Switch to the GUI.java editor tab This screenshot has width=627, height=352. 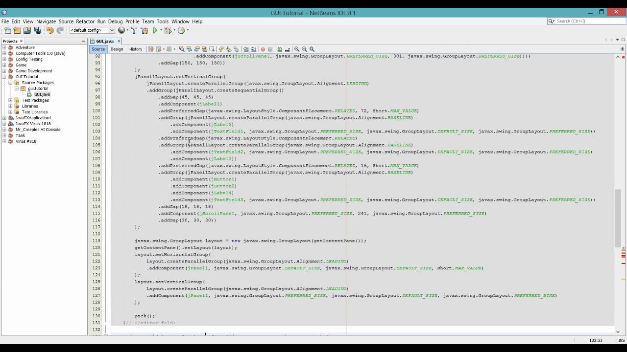[105, 41]
